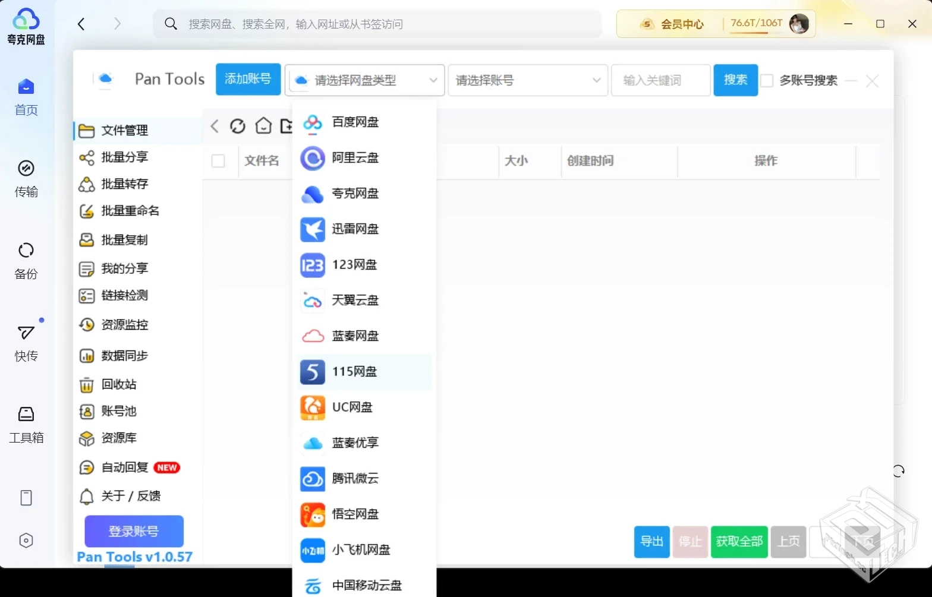Choose 夸克网盘 from the list

(x=364, y=194)
